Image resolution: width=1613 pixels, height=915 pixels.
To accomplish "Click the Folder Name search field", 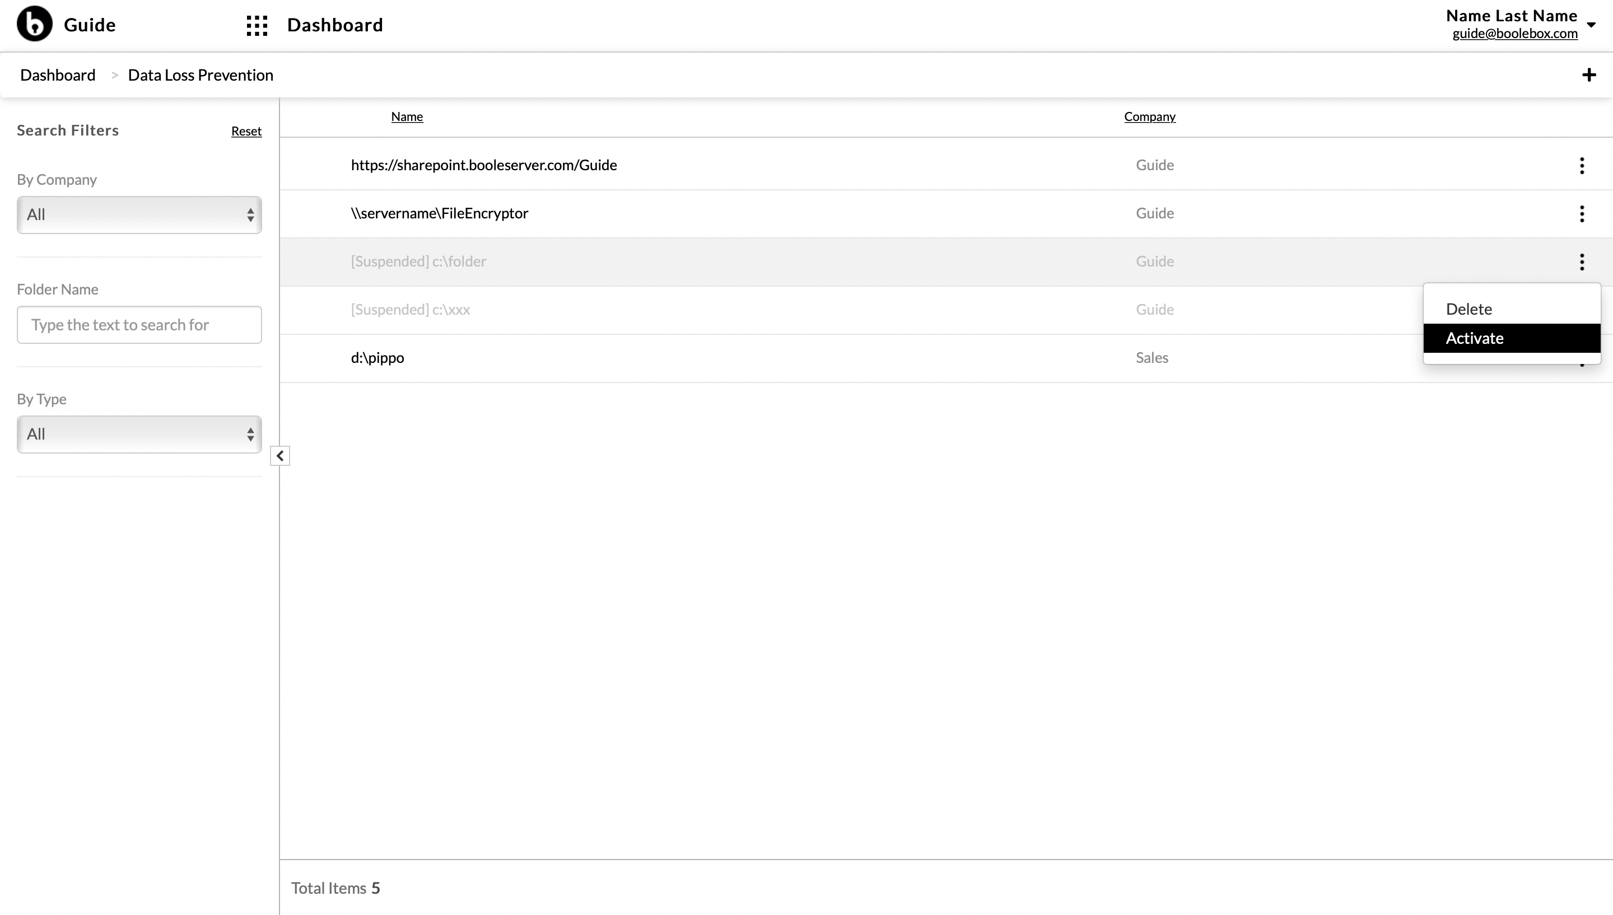I will [139, 324].
